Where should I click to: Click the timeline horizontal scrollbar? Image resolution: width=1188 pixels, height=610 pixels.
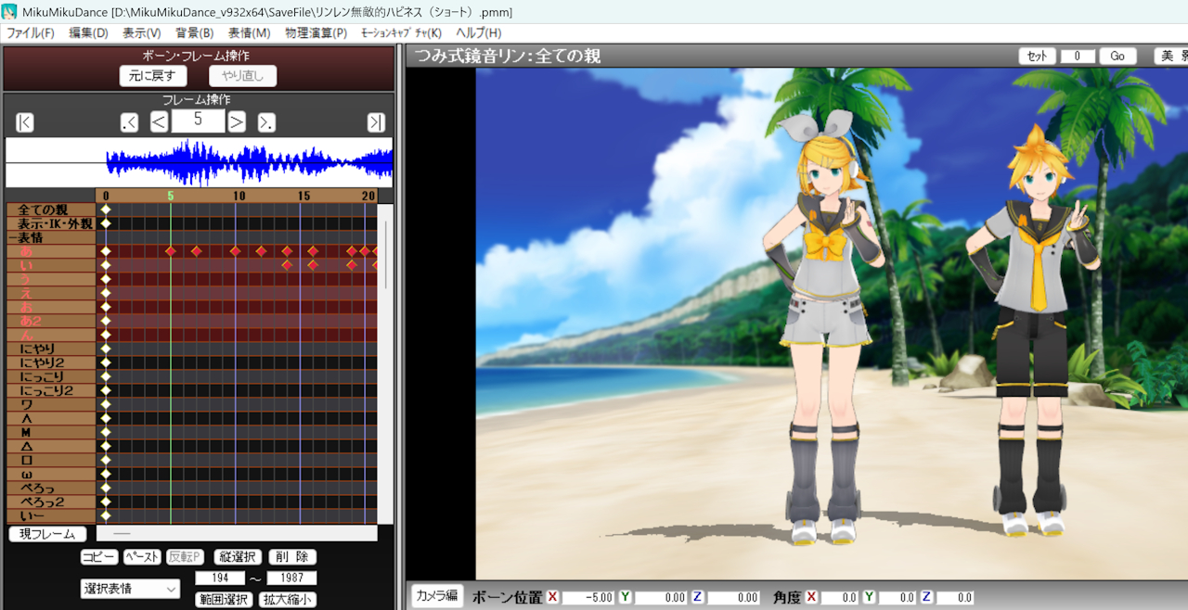(x=237, y=533)
